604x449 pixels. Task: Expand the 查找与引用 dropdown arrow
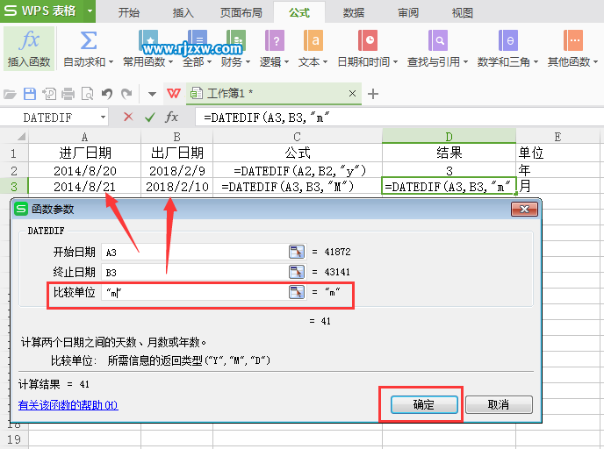click(x=465, y=61)
